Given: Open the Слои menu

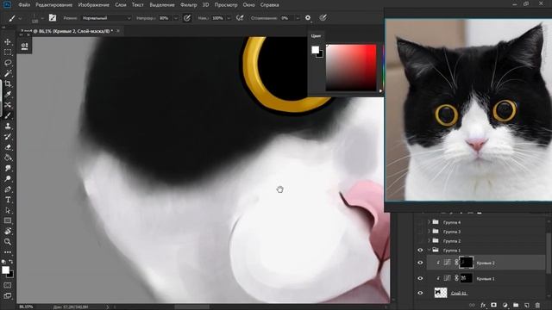Looking at the screenshot, I should click(121, 5).
